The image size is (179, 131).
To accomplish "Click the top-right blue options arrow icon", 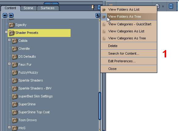I will (x=171, y=6).
